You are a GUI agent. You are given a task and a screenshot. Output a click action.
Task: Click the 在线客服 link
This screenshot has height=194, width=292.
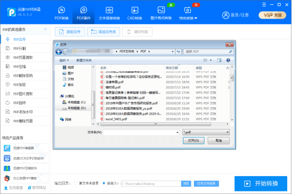pos(14,188)
